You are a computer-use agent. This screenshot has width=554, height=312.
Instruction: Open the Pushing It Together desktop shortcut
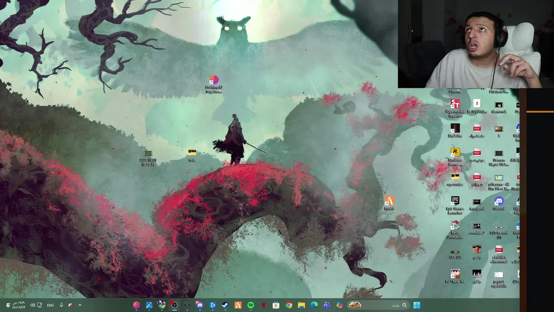(214, 84)
